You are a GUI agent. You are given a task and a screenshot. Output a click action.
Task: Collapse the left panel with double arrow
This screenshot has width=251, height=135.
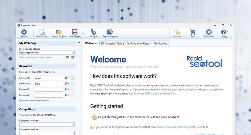(79, 43)
